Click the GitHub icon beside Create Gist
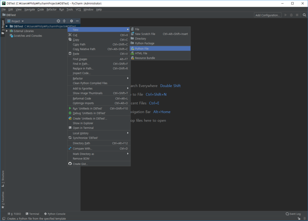Viewport: 308px width, 221px height. pyautogui.click(x=70, y=164)
